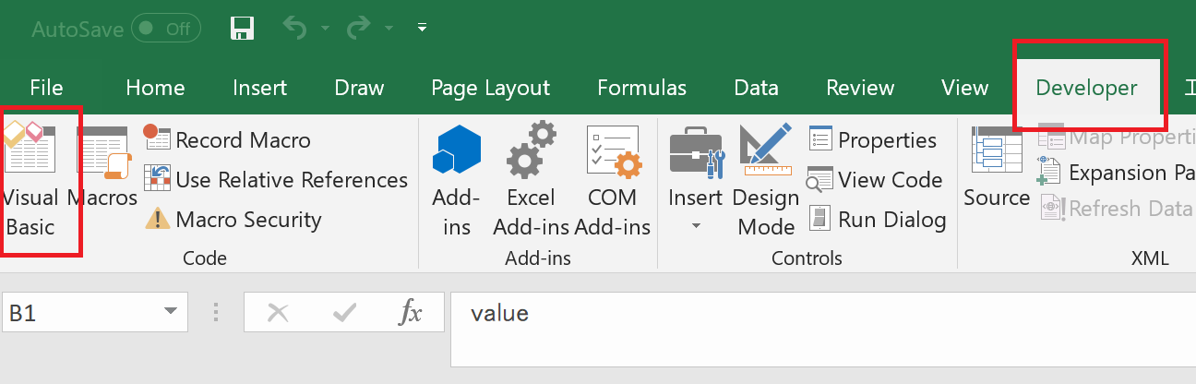Screen dimensions: 1196x384
Task: Open Insert Function (fx)
Action: tap(410, 313)
